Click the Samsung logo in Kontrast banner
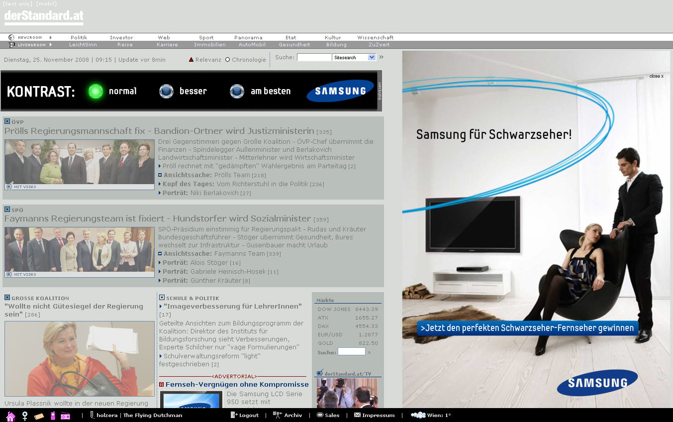 340,91
